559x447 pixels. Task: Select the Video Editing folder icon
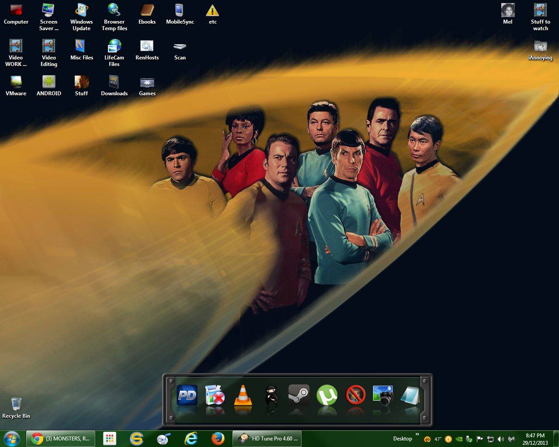[x=49, y=53]
